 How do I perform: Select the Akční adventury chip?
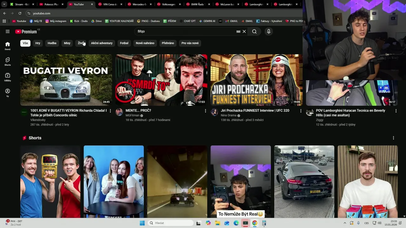point(101,43)
